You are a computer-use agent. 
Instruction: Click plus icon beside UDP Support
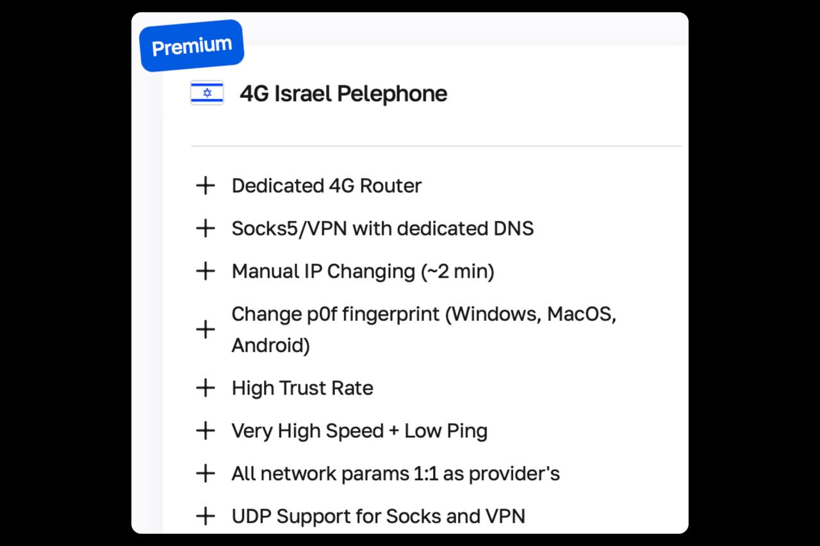(205, 516)
